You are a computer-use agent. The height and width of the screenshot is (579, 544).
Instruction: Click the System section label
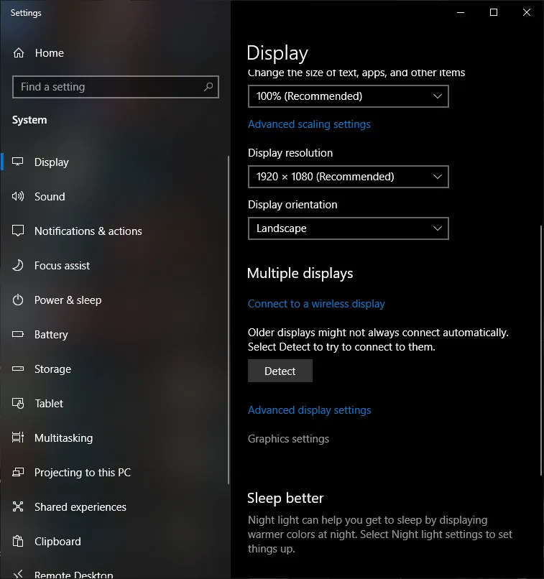click(29, 120)
